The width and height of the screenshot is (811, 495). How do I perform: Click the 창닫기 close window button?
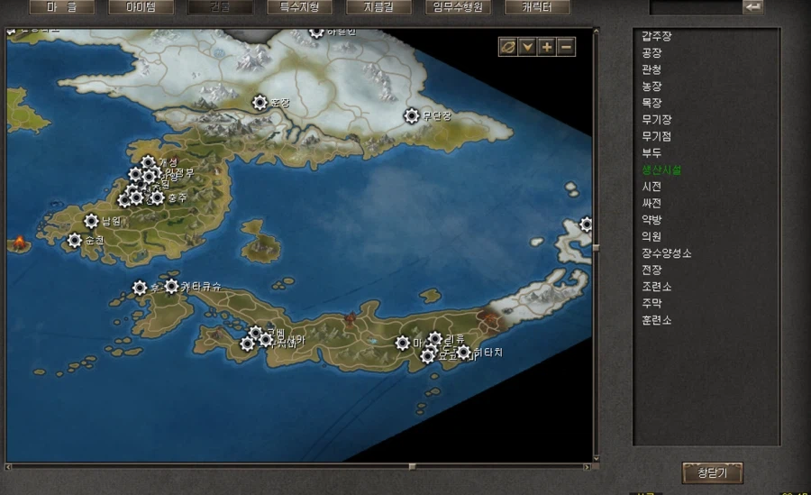click(x=712, y=472)
